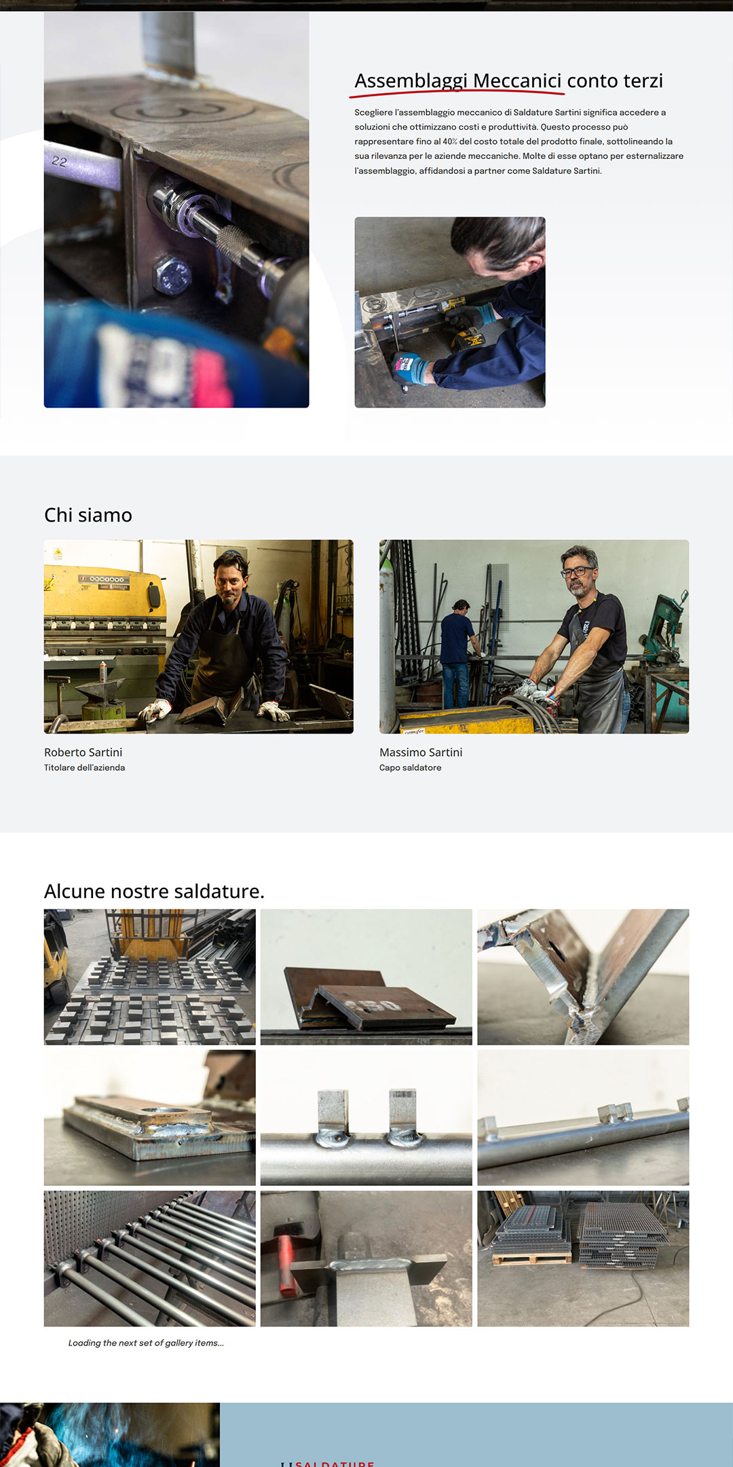Click the photo of worker using drill
The width and height of the screenshot is (733, 1467).
(450, 312)
